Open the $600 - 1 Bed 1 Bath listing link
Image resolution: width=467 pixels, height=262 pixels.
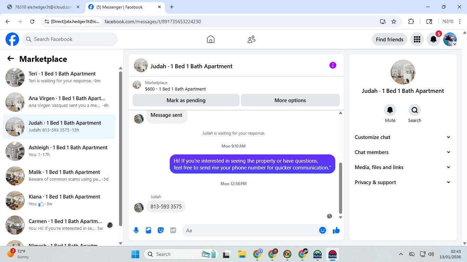click(x=176, y=89)
